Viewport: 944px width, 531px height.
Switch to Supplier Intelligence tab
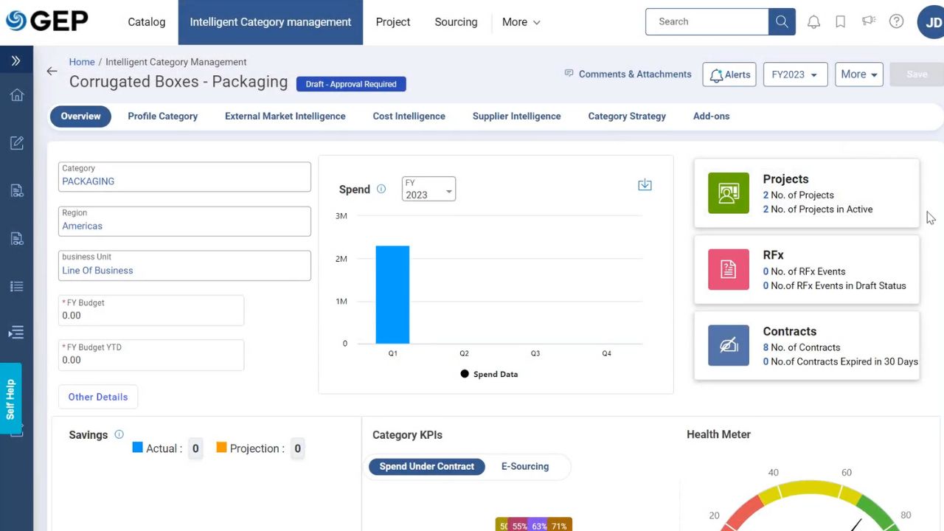[x=516, y=117]
